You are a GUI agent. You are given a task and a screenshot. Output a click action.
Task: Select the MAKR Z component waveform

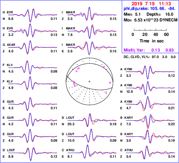pyautogui.click(x=92, y=14)
